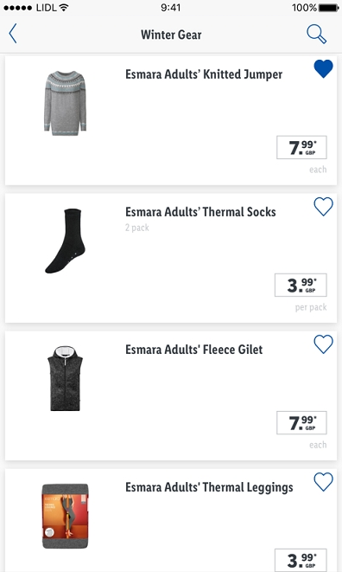Tap the 7.99 GBP Knitted Jumper price
The width and height of the screenshot is (342, 572).
pos(301,147)
